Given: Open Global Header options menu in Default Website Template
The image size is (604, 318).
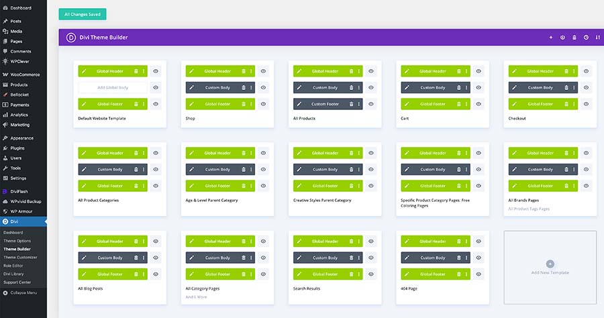Looking at the screenshot, I should tap(144, 71).
